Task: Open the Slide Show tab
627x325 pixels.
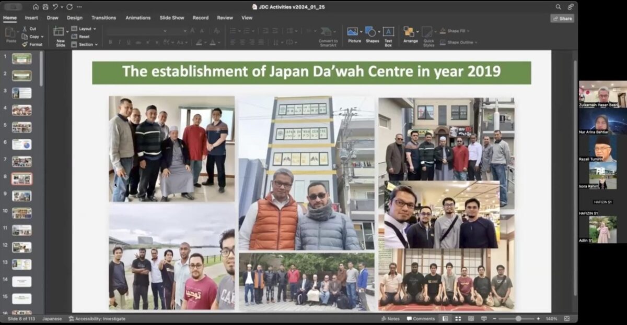Action: point(172,18)
